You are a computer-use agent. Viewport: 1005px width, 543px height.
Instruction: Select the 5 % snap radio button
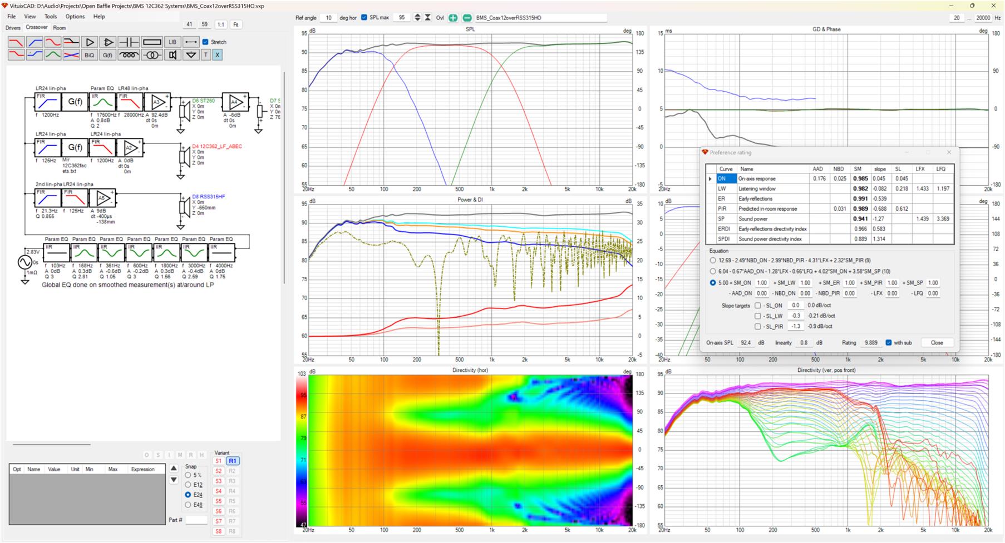click(x=188, y=475)
